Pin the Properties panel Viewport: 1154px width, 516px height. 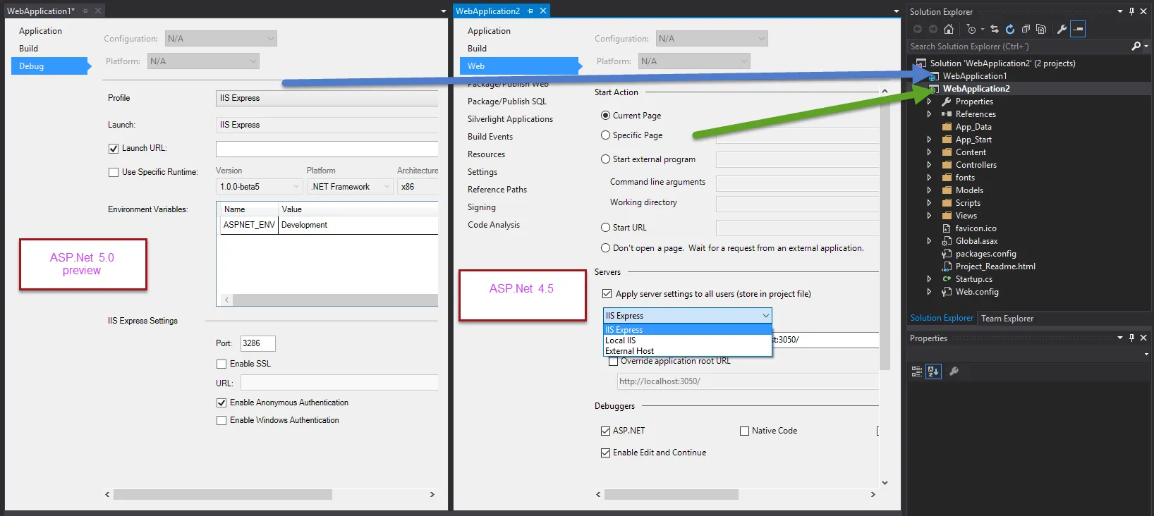[x=1132, y=338]
